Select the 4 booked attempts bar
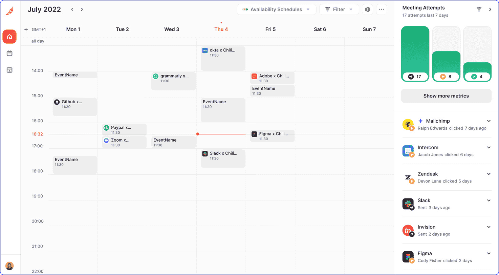499x275 pixels. [x=477, y=72]
